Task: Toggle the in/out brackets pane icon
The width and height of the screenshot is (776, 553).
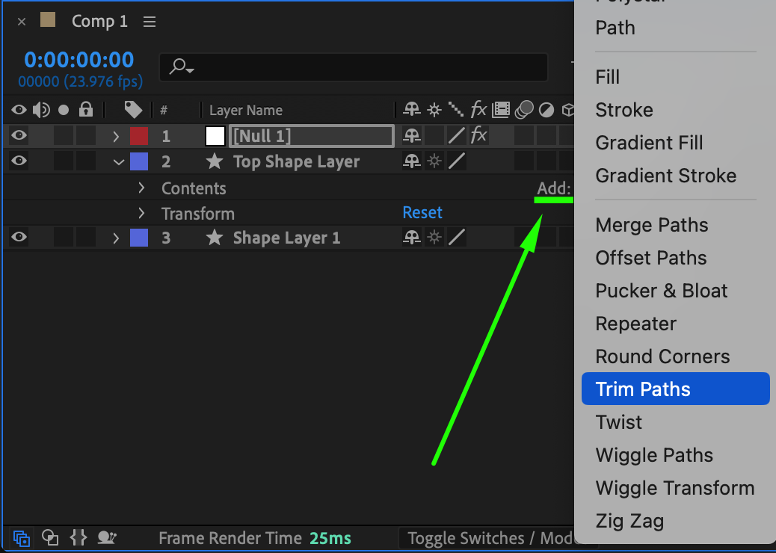Action: pyautogui.click(x=78, y=537)
